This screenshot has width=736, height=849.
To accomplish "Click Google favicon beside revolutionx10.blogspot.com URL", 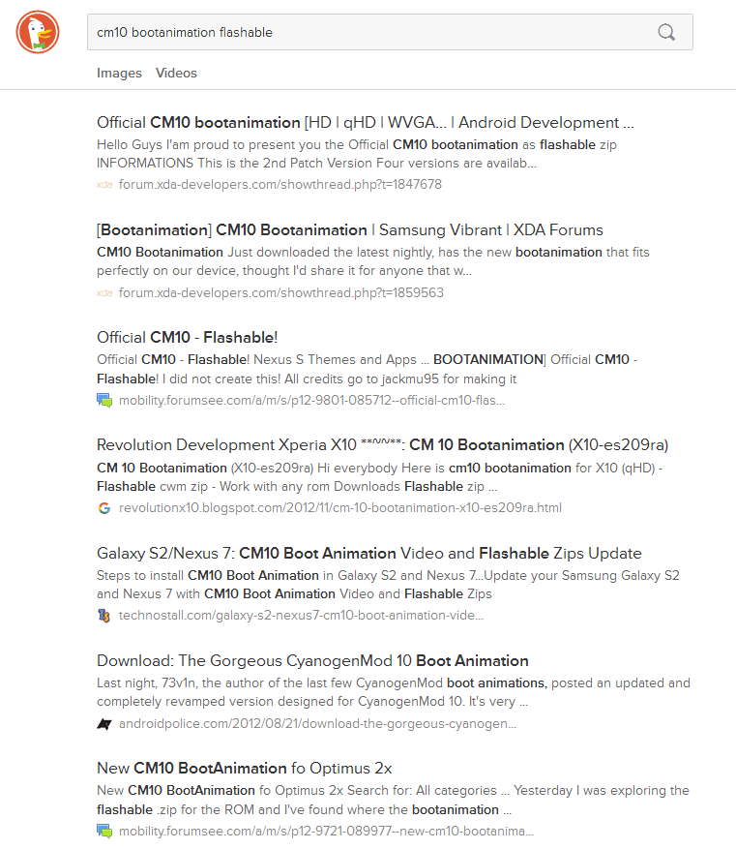I will click(x=104, y=508).
